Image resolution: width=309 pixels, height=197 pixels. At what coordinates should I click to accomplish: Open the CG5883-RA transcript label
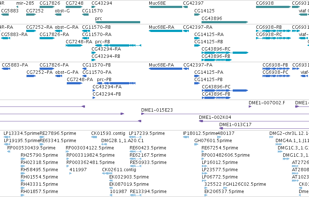click(15, 35)
